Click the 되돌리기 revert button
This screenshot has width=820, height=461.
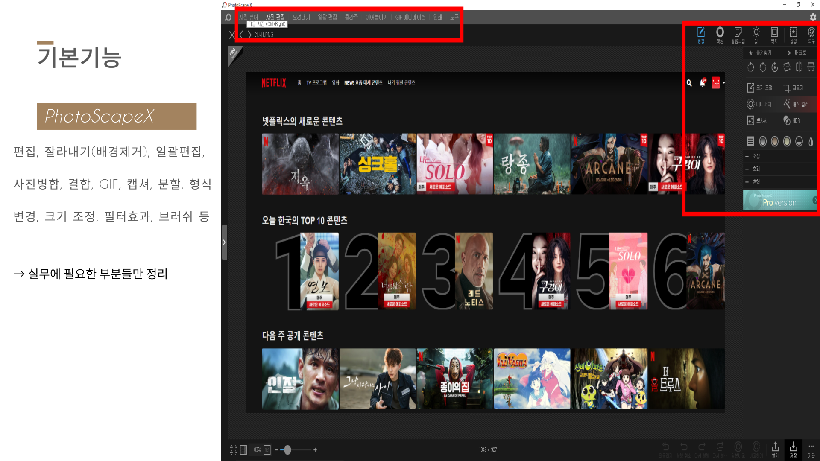pos(665,450)
